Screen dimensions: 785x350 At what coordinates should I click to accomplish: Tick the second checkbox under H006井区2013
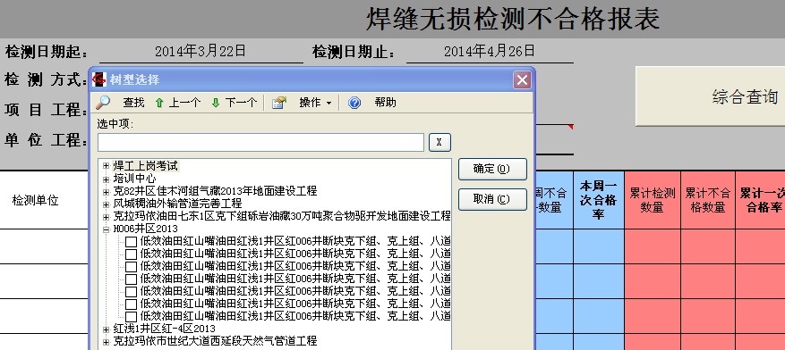point(132,254)
